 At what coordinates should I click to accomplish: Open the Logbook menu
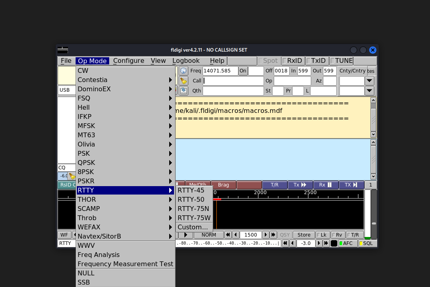[186, 60]
